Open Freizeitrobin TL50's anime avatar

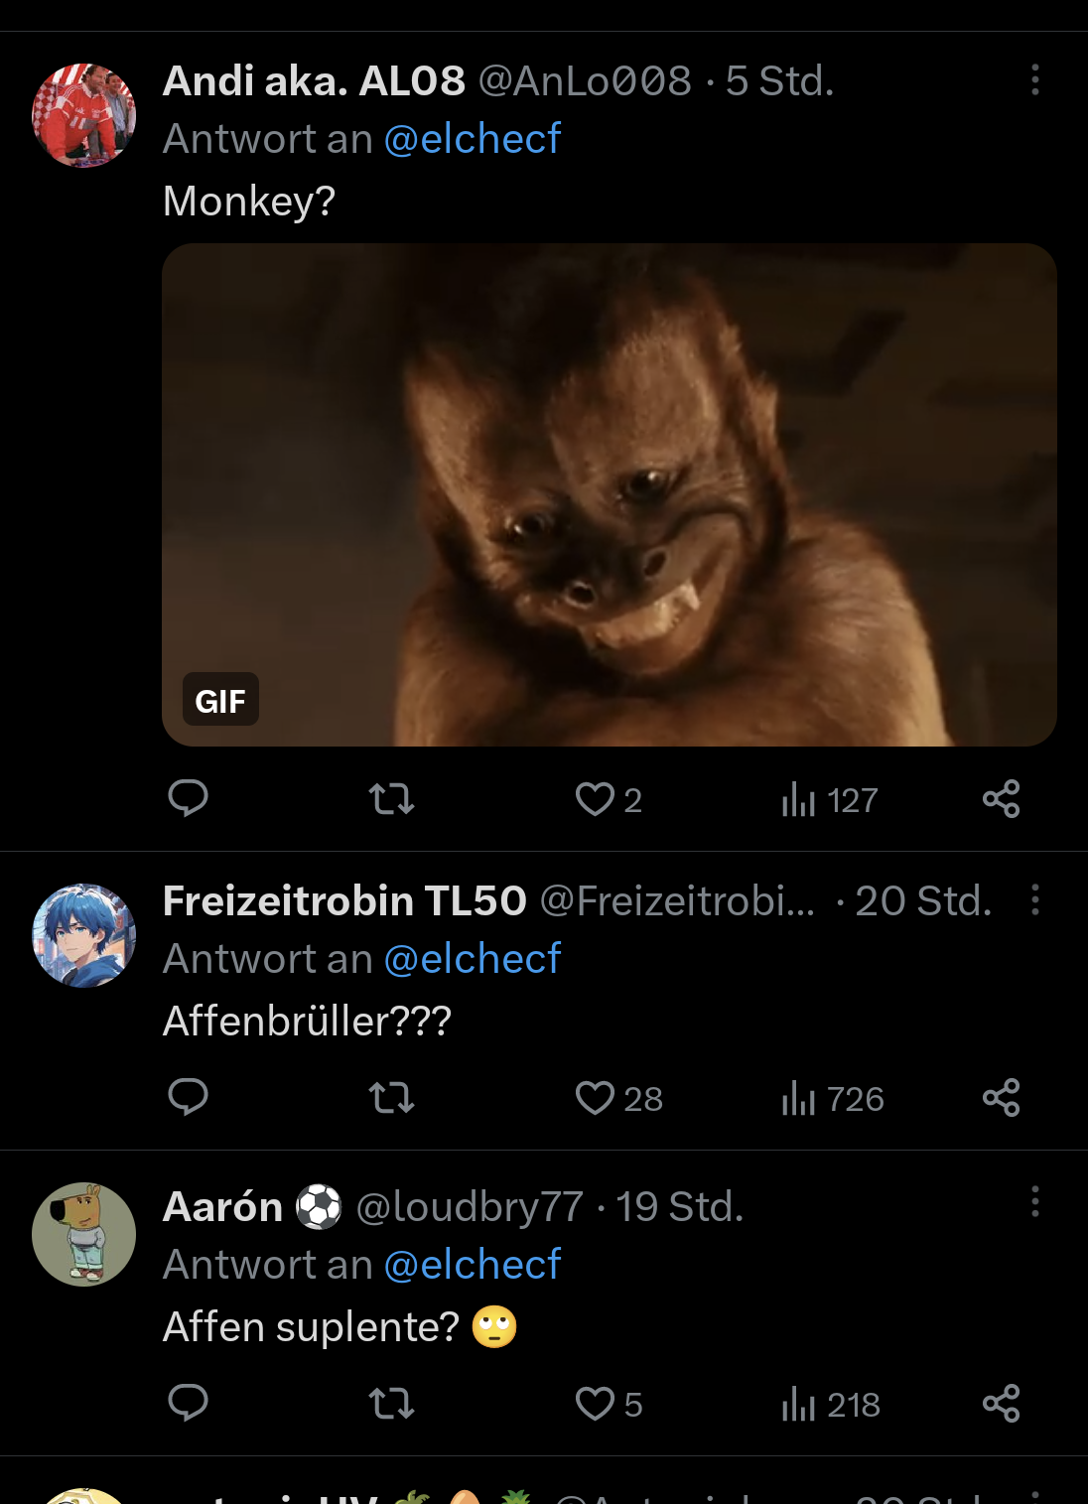[x=84, y=935]
